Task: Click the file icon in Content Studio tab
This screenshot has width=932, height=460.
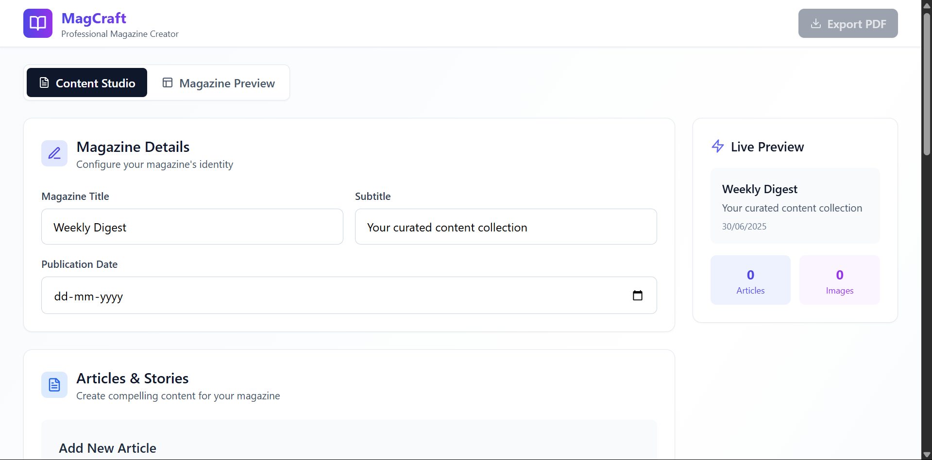Action: (44, 82)
